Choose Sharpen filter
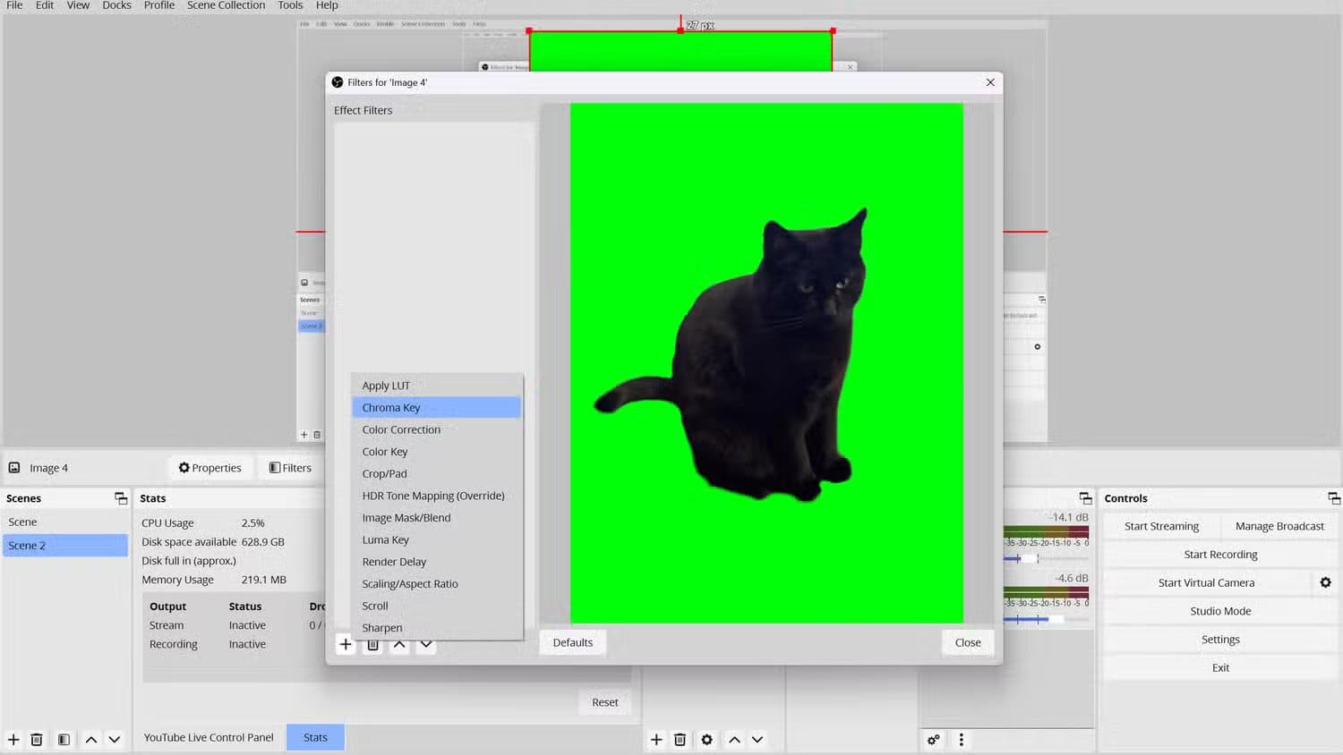Image resolution: width=1343 pixels, height=755 pixels. [x=436, y=628]
